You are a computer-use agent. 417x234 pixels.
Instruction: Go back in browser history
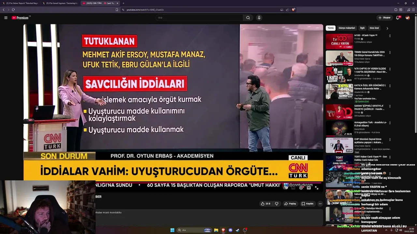(x=4, y=10)
